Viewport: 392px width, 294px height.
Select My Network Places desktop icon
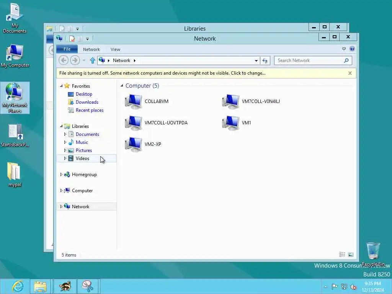pyautogui.click(x=15, y=98)
